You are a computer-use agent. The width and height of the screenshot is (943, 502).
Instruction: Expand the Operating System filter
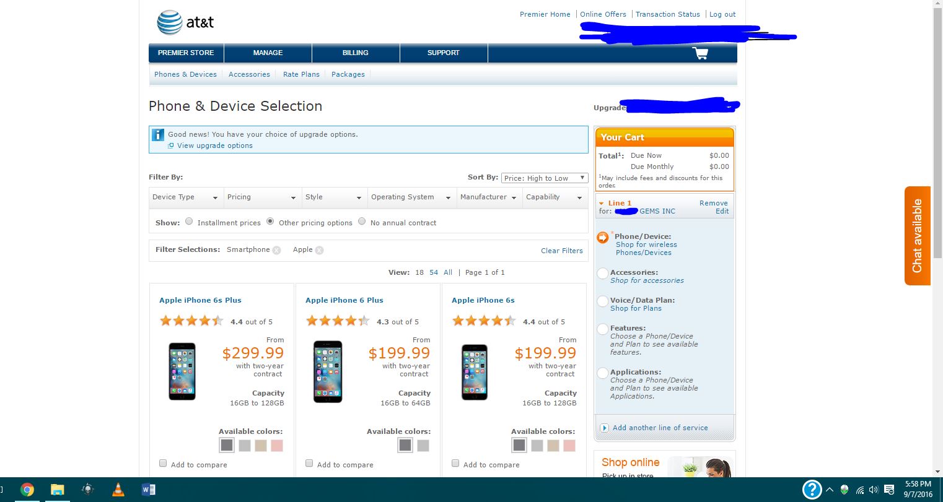411,197
